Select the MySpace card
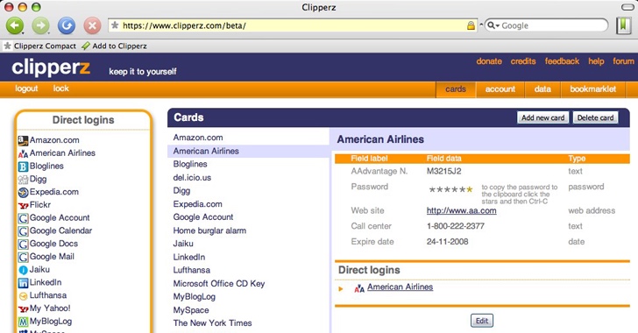This screenshot has width=638, height=333. 191,310
